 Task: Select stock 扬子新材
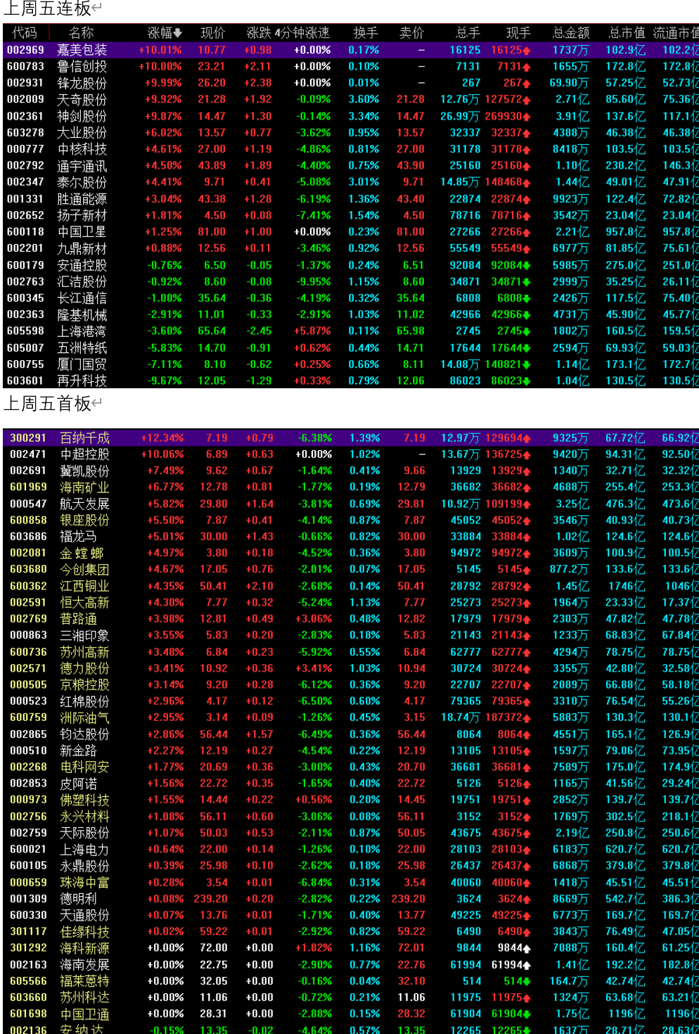82,215
